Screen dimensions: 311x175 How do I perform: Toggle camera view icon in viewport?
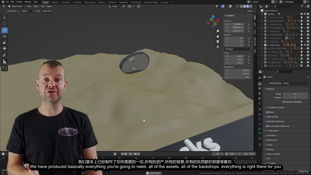click(218, 41)
